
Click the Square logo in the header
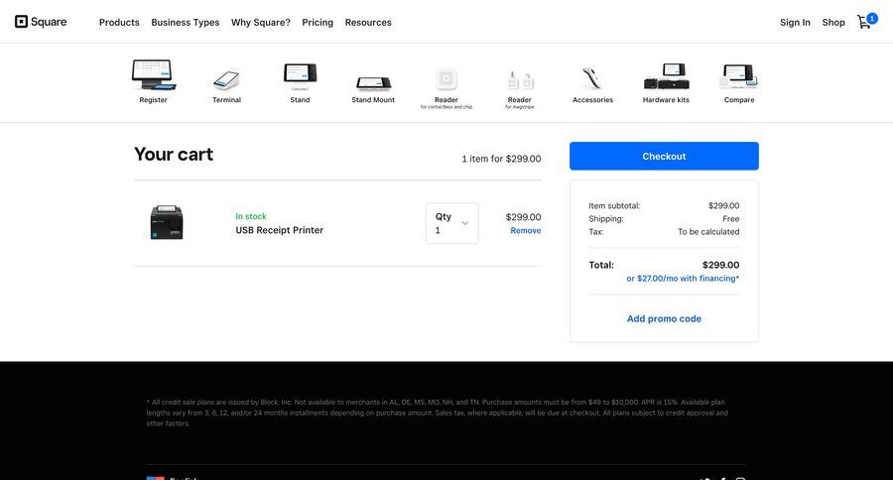(41, 22)
